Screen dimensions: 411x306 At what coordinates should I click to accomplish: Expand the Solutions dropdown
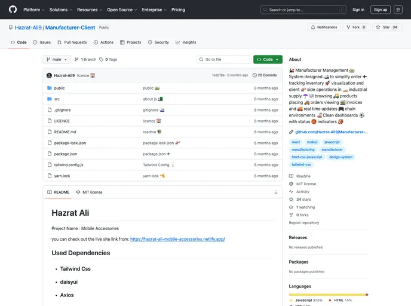click(60, 10)
